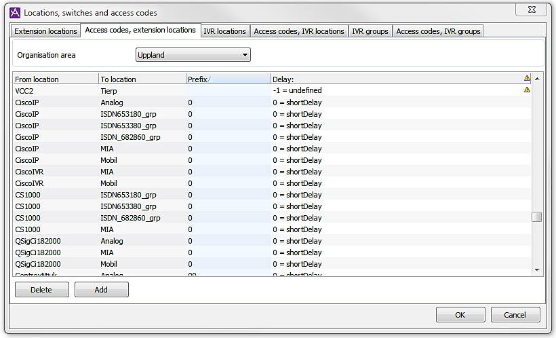Cancel the dialog

[x=515, y=315]
